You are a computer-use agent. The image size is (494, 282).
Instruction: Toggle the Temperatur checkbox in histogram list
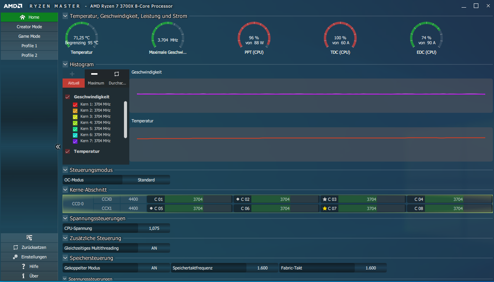[x=68, y=151]
